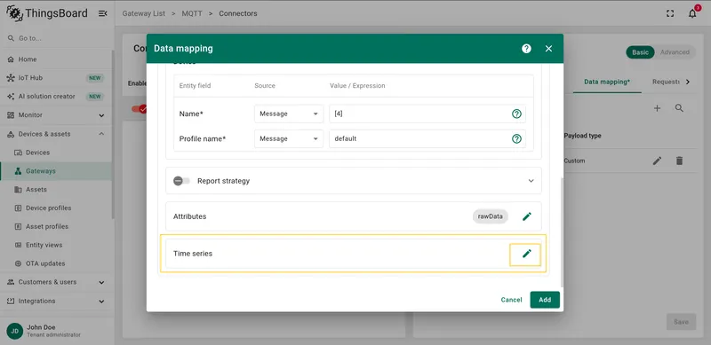Image resolution: width=711 pixels, height=345 pixels.
Task: Delete the Custom payload mapping row
Action: tap(679, 161)
